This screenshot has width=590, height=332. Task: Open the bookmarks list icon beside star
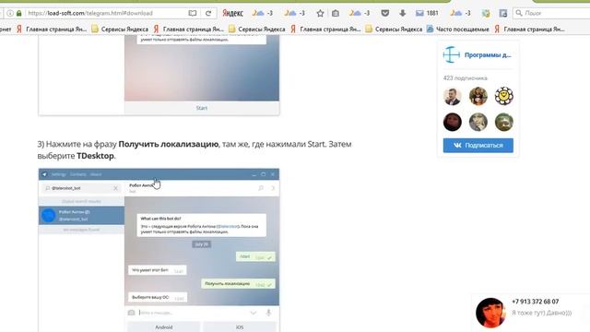tap(336, 13)
